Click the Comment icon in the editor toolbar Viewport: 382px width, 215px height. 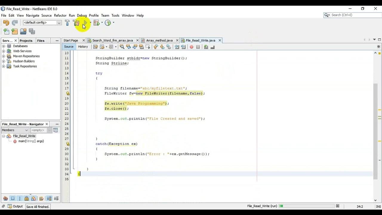206,47
